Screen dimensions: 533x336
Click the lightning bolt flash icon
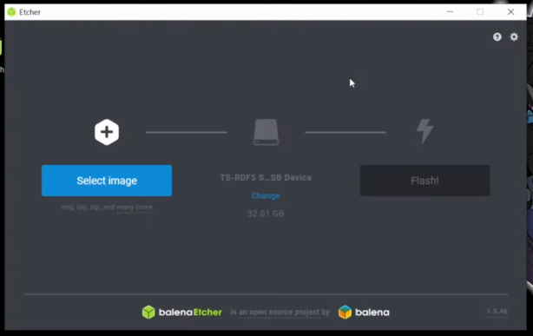click(424, 131)
